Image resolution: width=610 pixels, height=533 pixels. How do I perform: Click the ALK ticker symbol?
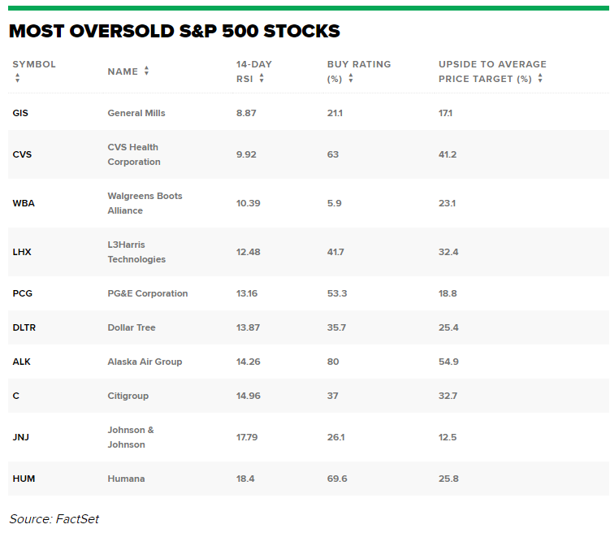[x=21, y=362]
